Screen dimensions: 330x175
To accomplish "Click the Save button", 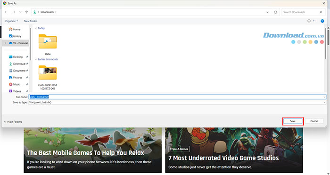I will 293,121.
